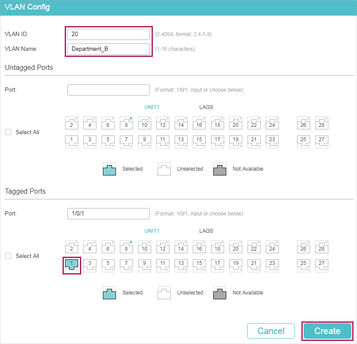The image size is (357, 344).
Task: Focus the Untagged Ports Port field
Action: coord(109,90)
